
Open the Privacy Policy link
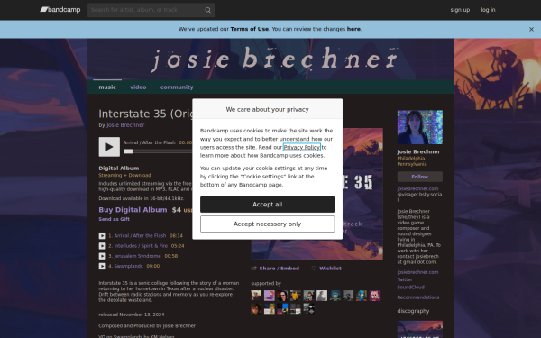coord(302,147)
